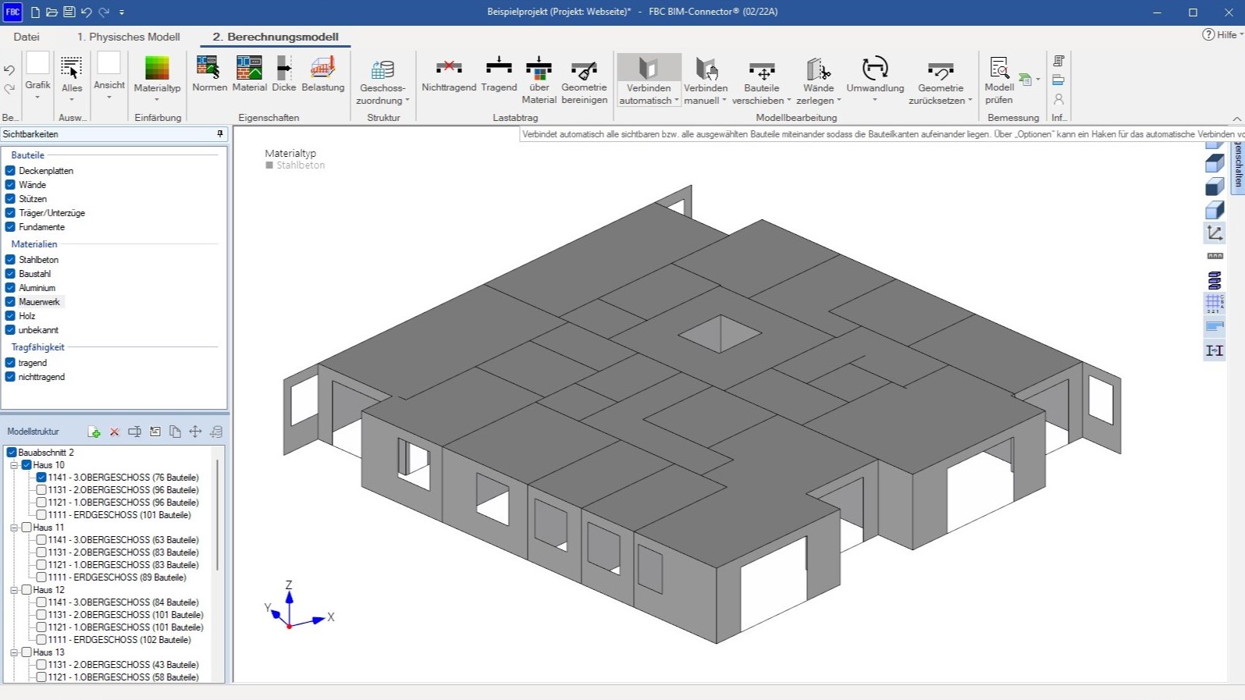1245x700 pixels.
Task: Click the Ansicht button
Action: point(109,74)
